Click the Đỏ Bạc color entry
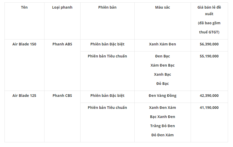 click(162, 84)
